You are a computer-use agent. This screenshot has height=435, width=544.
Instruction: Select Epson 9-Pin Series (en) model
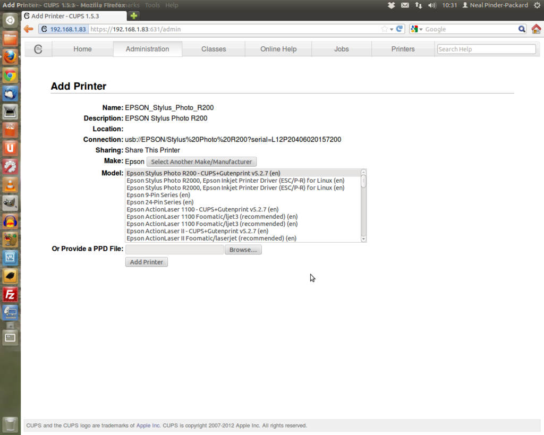pyautogui.click(x=243, y=195)
